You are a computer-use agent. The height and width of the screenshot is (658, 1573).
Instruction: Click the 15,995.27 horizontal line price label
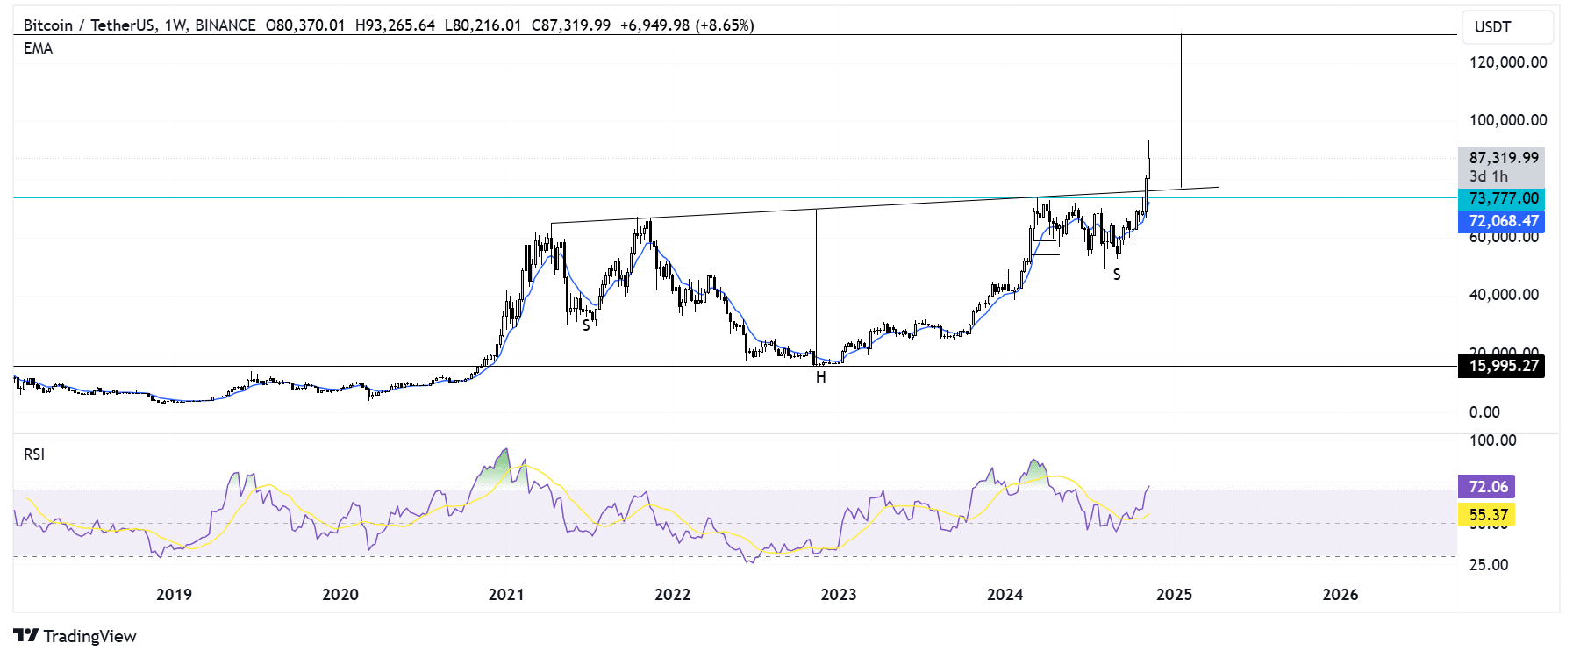[1501, 366]
